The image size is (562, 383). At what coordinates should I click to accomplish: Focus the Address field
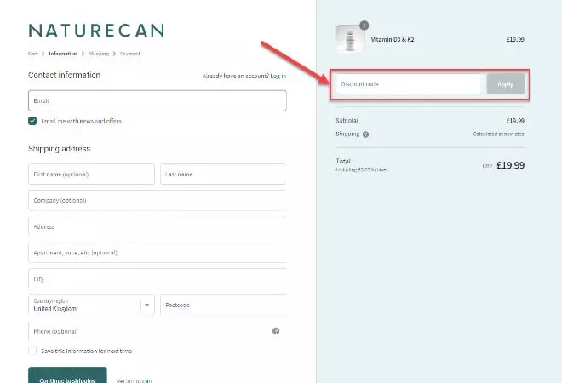[158, 226]
